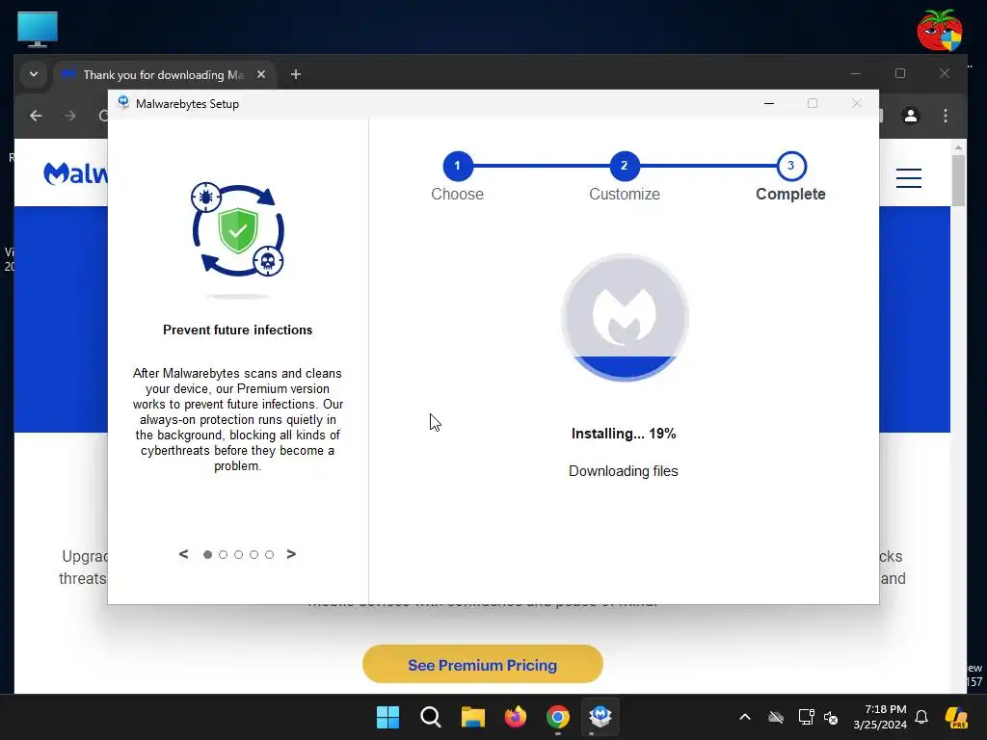Open clock and date 7:18 PM
Viewport: 987px width, 740px height.
coord(880,717)
